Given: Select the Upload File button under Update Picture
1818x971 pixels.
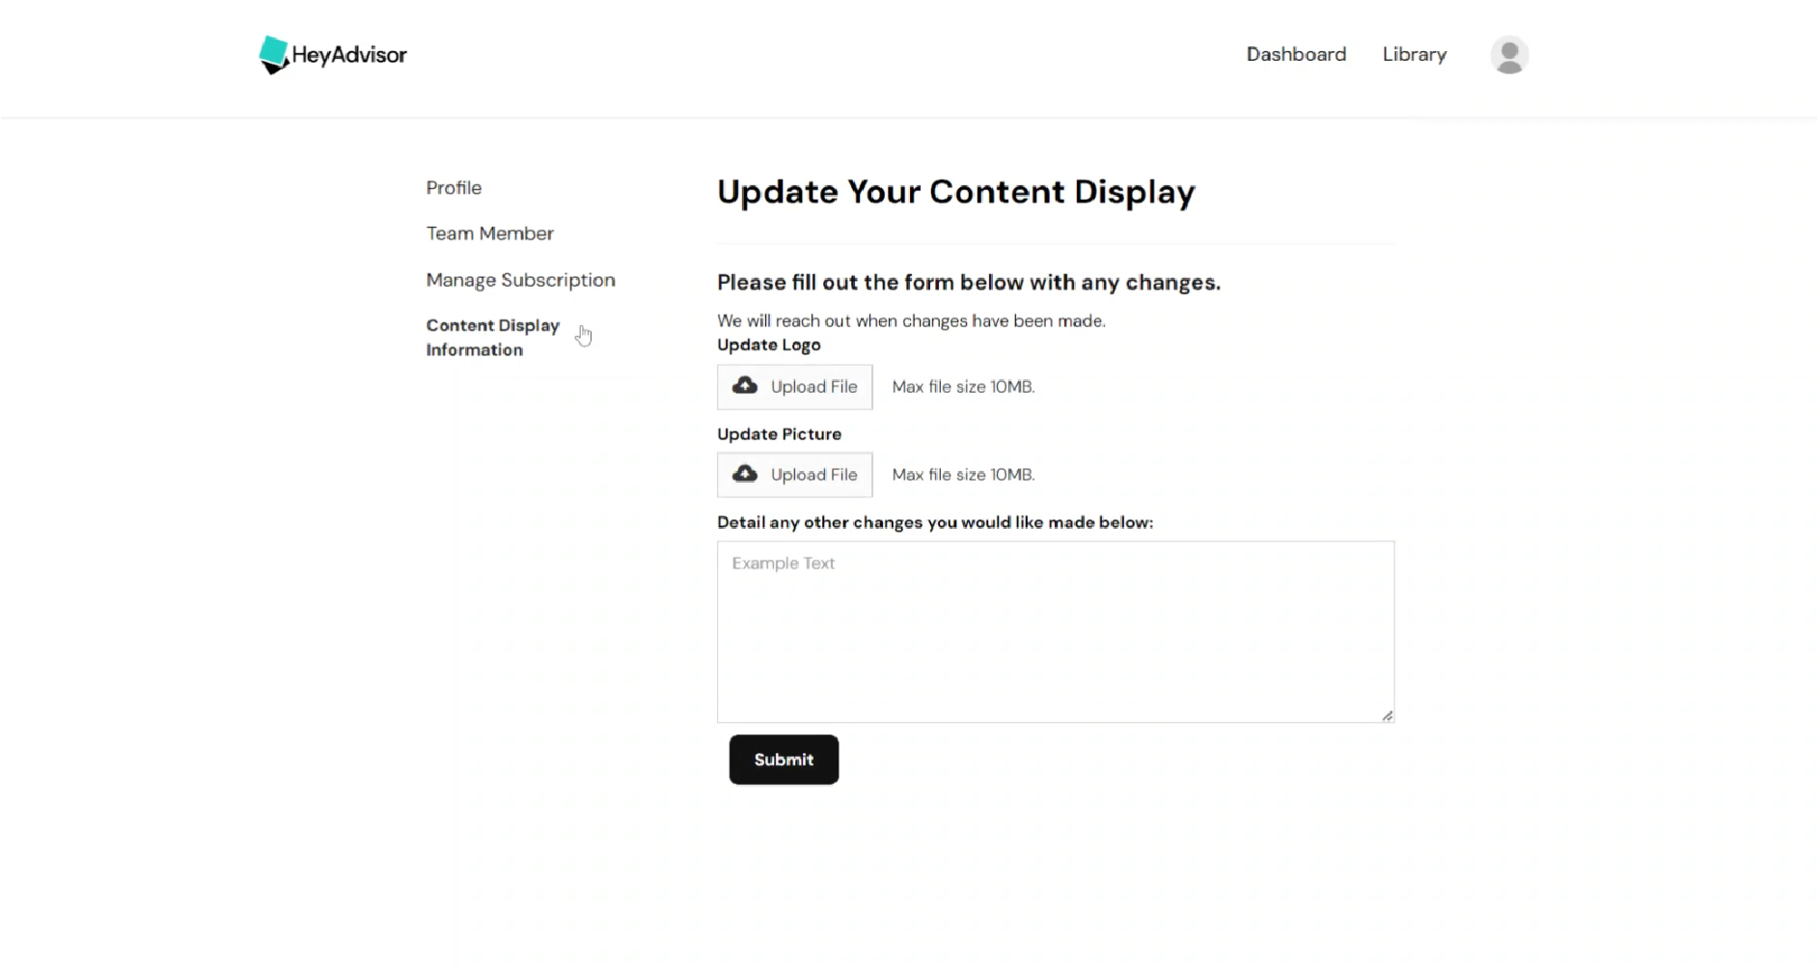Looking at the screenshot, I should coord(794,474).
